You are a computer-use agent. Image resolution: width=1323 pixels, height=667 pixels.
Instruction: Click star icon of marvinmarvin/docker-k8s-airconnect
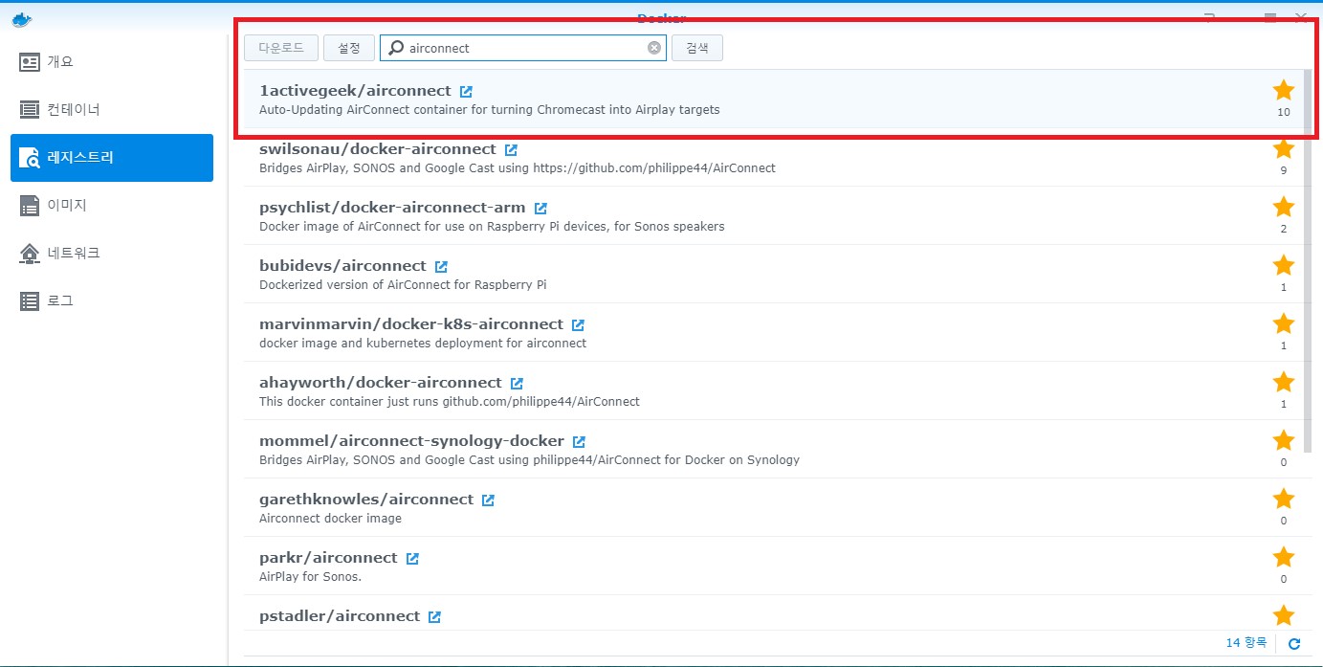tap(1284, 324)
